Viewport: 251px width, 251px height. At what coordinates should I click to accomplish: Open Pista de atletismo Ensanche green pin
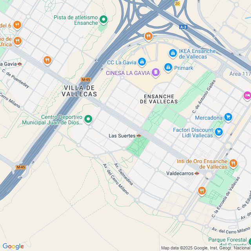[104, 20]
